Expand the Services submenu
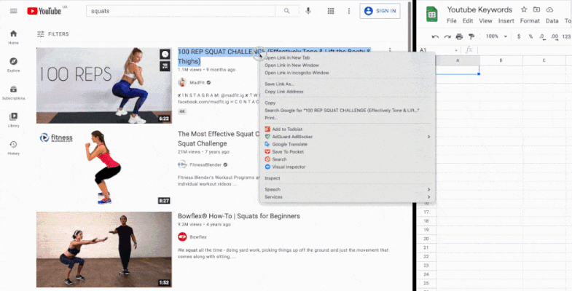This screenshot has width=572, height=291. (348, 197)
